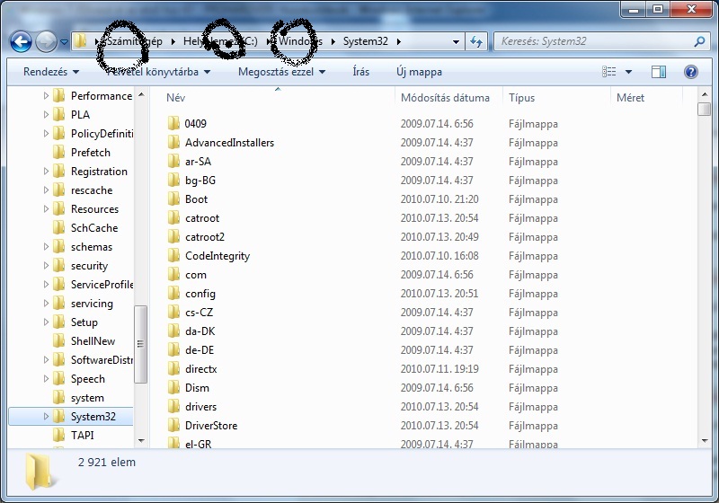The height and width of the screenshot is (503, 719).
Task: Click the folder tree scrollbar up arrow
Action: click(x=141, y=94)
